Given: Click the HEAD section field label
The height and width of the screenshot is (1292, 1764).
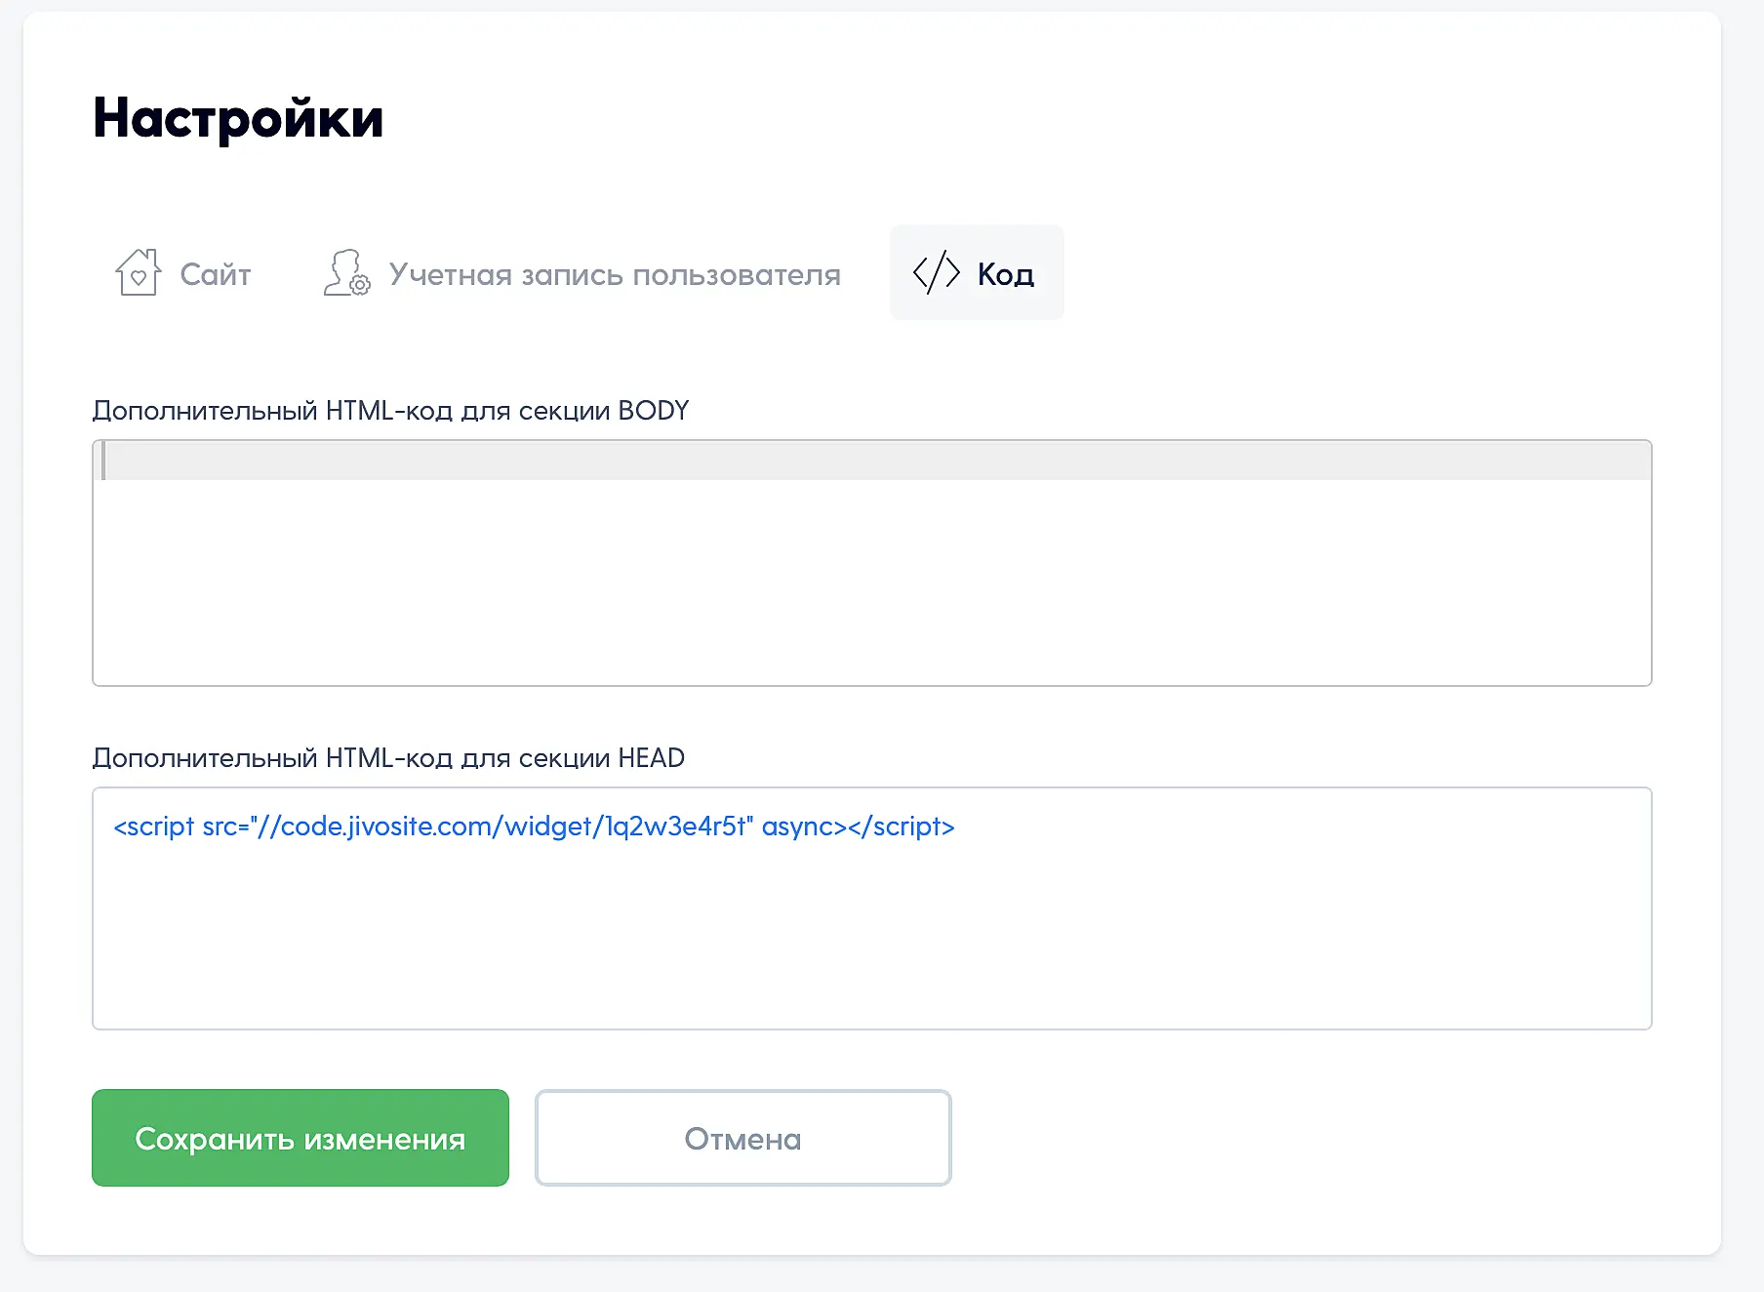Looking at the screenshot, I should pos(388,758).
